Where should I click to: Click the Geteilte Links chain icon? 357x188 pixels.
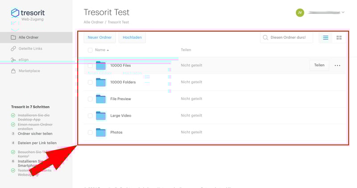tap(13, 49)
